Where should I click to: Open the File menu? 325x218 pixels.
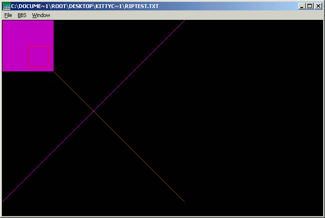[8, 15]
